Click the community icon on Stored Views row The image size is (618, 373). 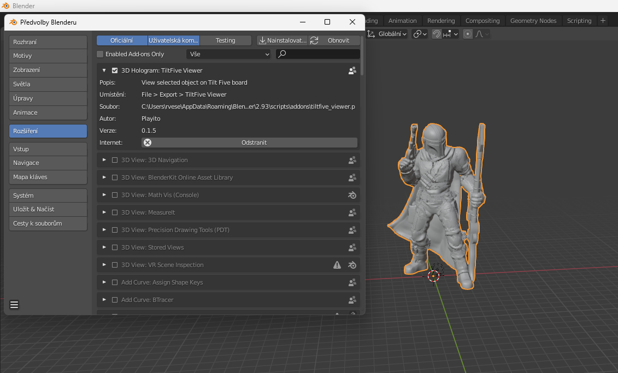[352, 247]
